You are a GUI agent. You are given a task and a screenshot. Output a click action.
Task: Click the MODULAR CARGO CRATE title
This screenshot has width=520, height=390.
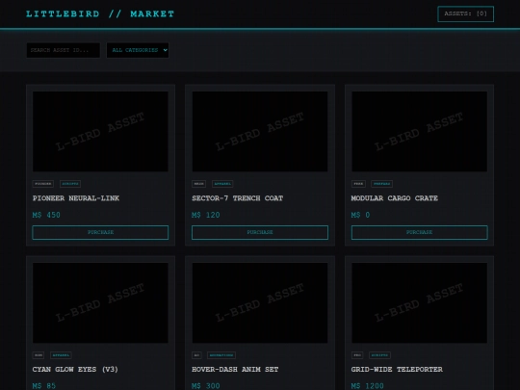pos(395,198)
